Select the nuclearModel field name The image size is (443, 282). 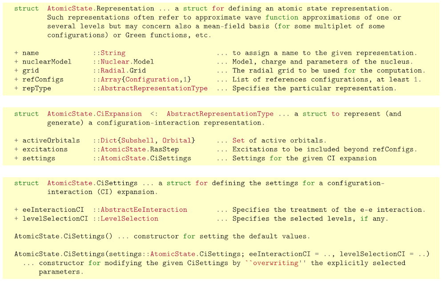pos(46,62)
